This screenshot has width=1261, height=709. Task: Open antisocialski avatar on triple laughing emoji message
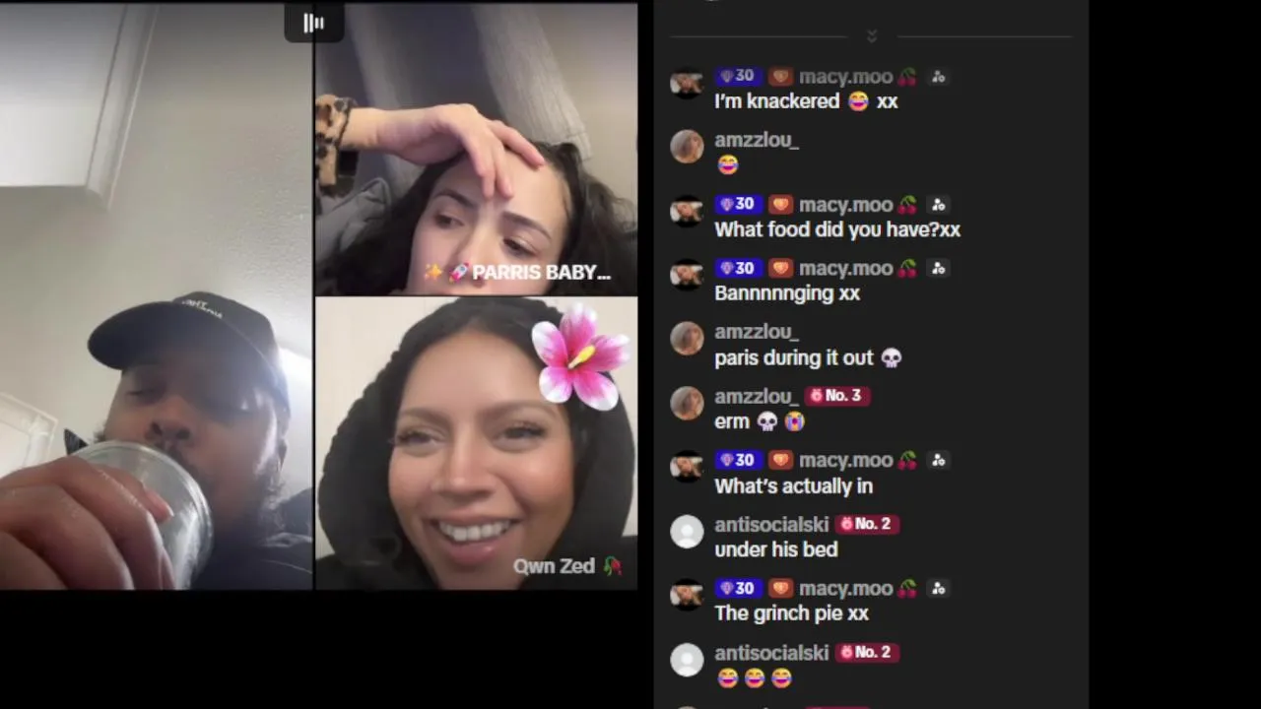tap(687, 660)
